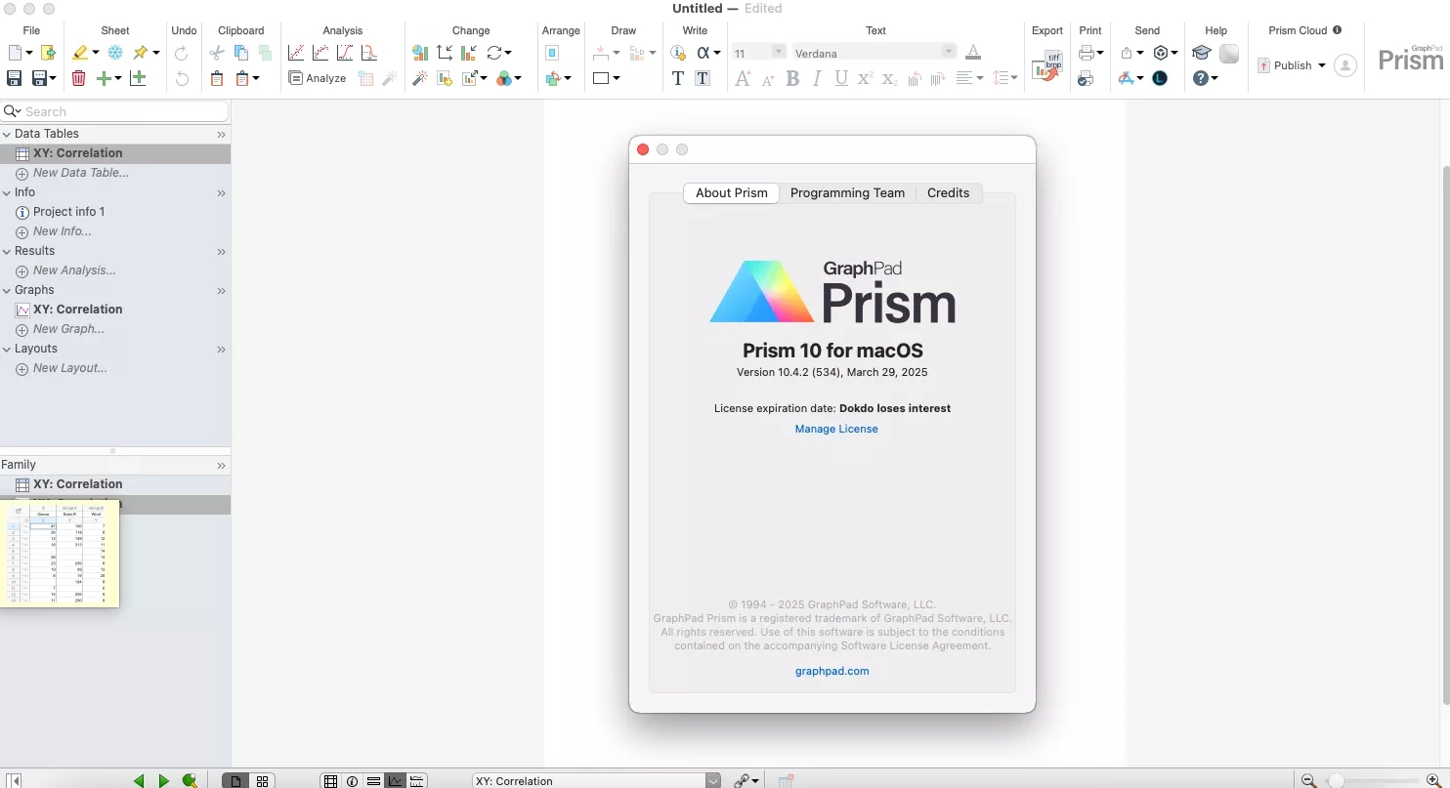This screenshot has width=1450, height=788.
Task: Show info section icon in status bar
Action: [x=353, y=780]
